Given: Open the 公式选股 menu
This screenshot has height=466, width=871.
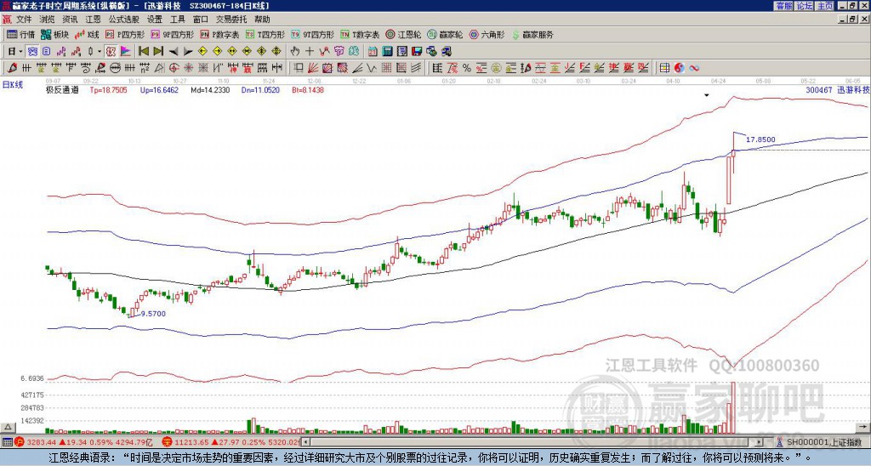Looking at the screenshot, I should [x=124, y=20].
